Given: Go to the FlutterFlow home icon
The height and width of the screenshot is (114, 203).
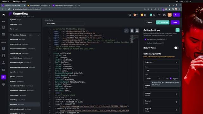Looking at the screenshot, I should click(3, 15).
